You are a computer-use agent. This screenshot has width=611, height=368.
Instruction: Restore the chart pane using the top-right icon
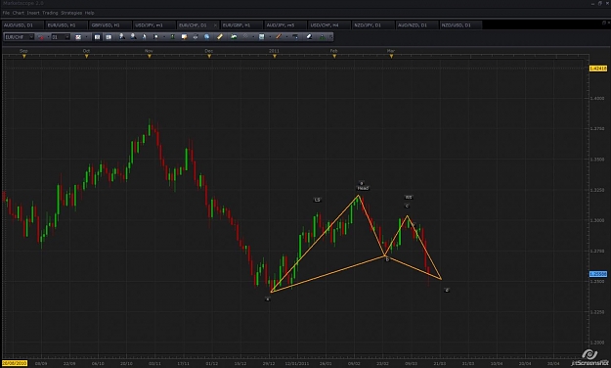(x=604, y=23)
